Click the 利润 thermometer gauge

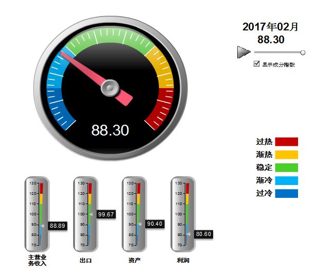point(182,213)
